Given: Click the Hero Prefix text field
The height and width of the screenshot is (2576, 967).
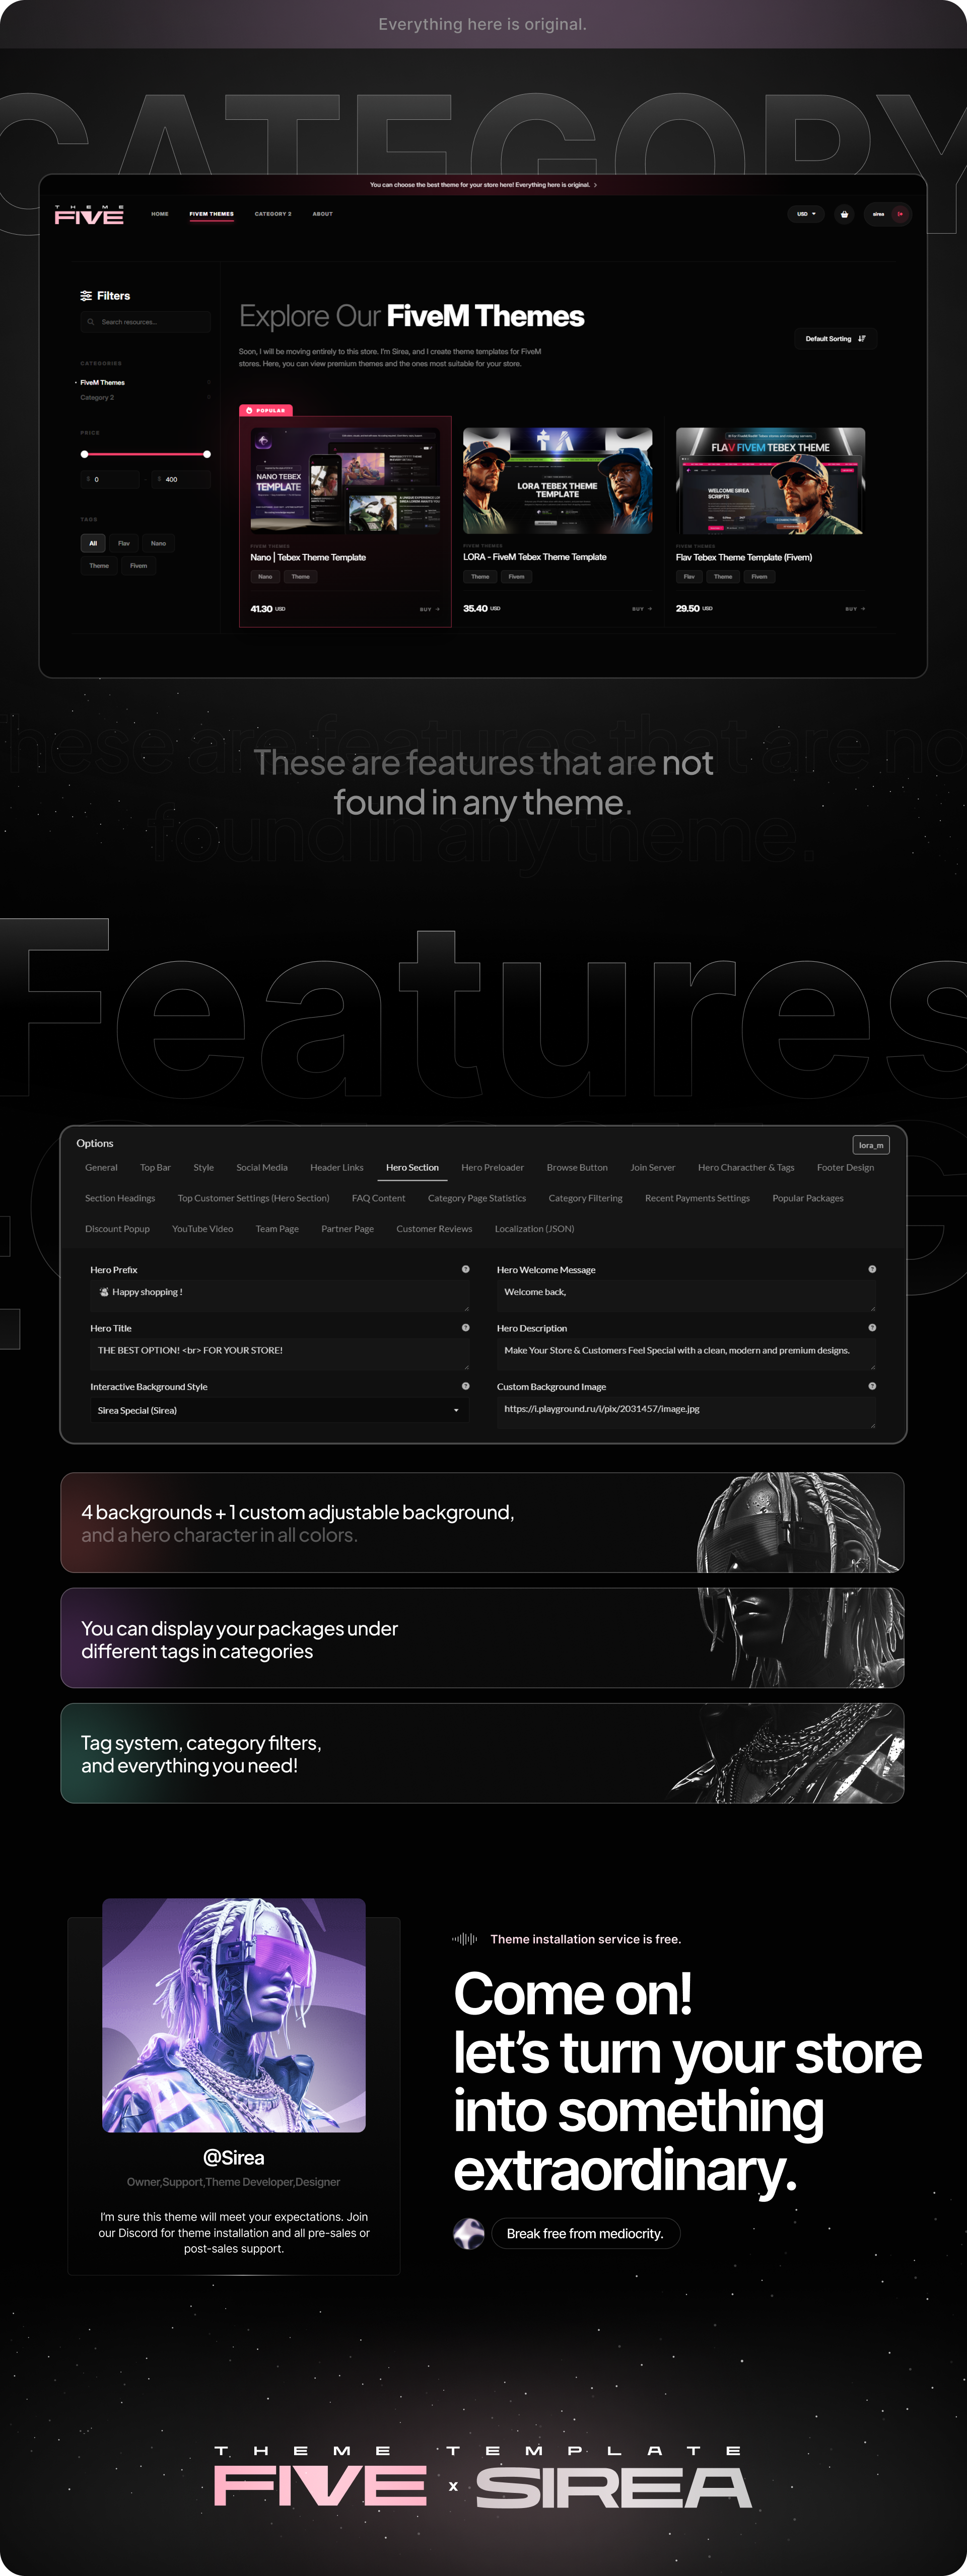Looking at the screenshot, I should (x=279, y=1295).
